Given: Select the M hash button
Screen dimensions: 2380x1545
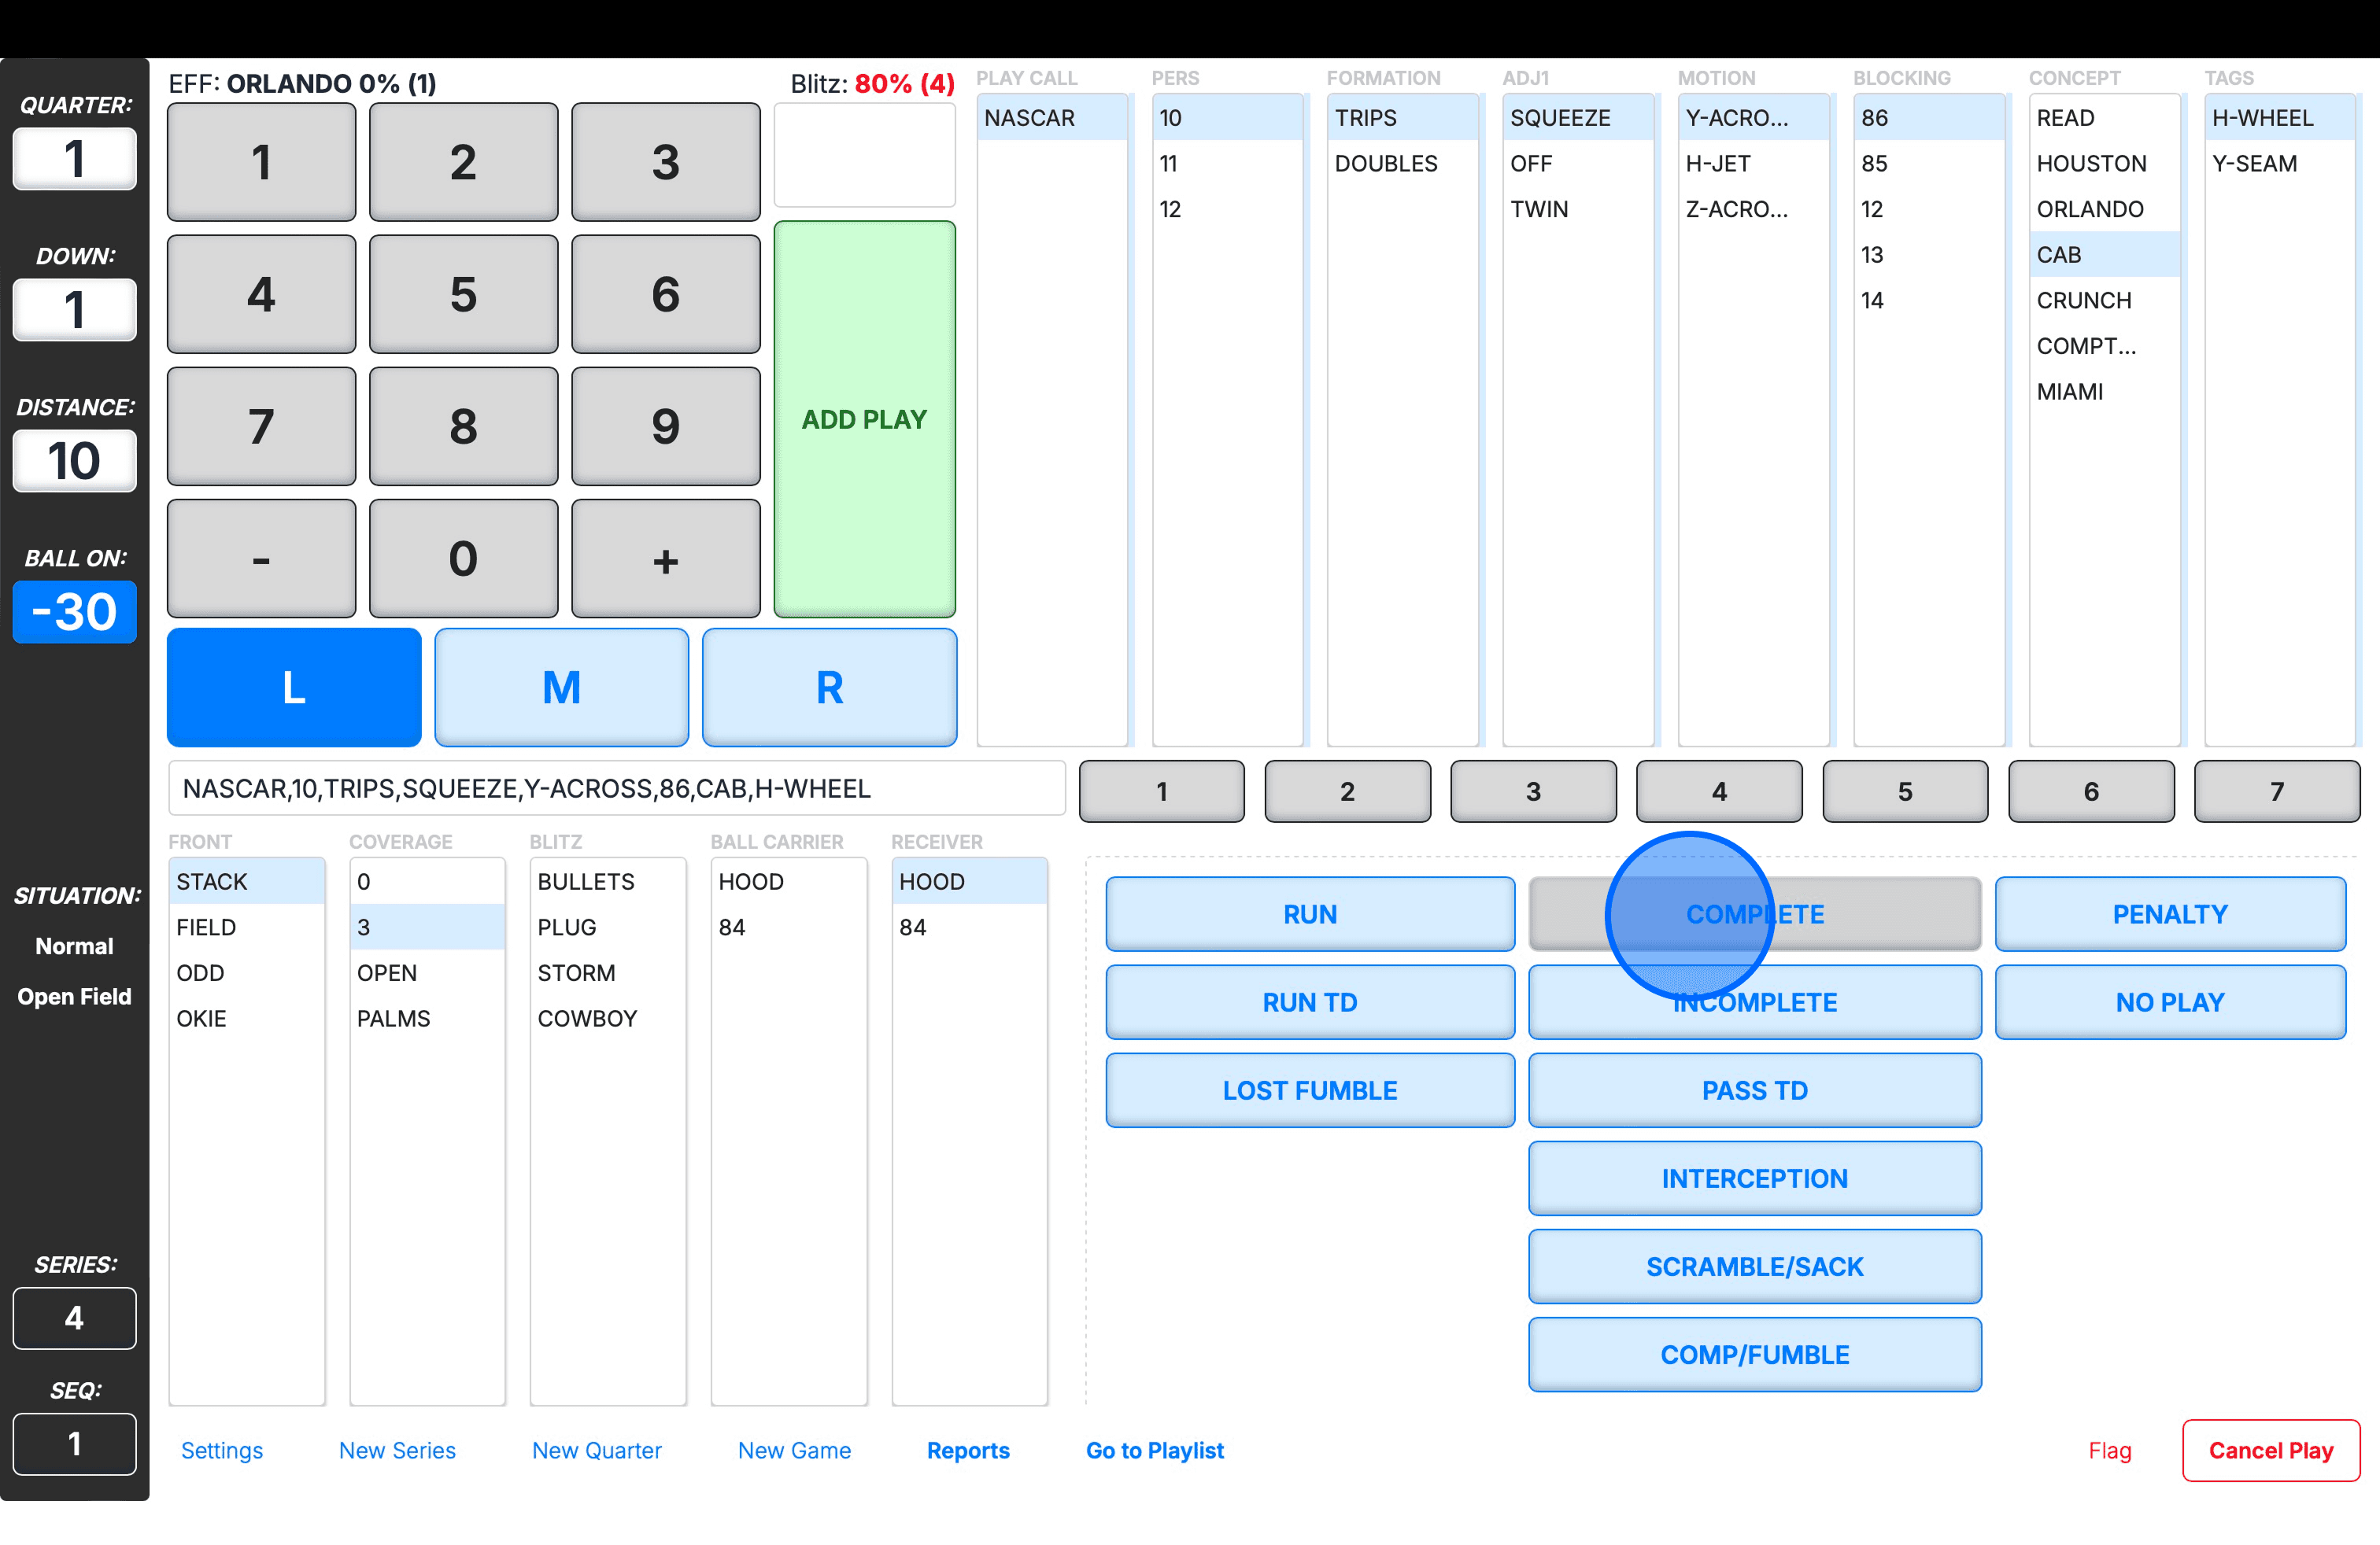Looking at the screenshot, I should click(562, 688).
